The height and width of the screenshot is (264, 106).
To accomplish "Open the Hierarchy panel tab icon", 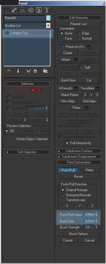I will click(x=22, y=10).
